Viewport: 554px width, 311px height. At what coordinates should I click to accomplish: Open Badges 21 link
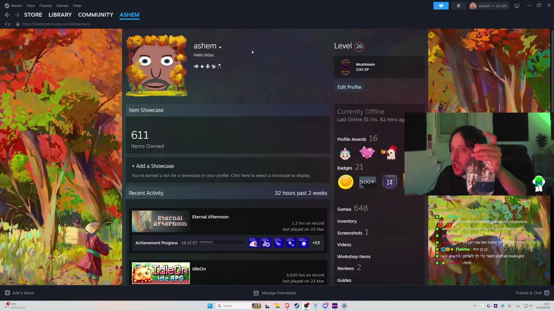pos(350,167)
